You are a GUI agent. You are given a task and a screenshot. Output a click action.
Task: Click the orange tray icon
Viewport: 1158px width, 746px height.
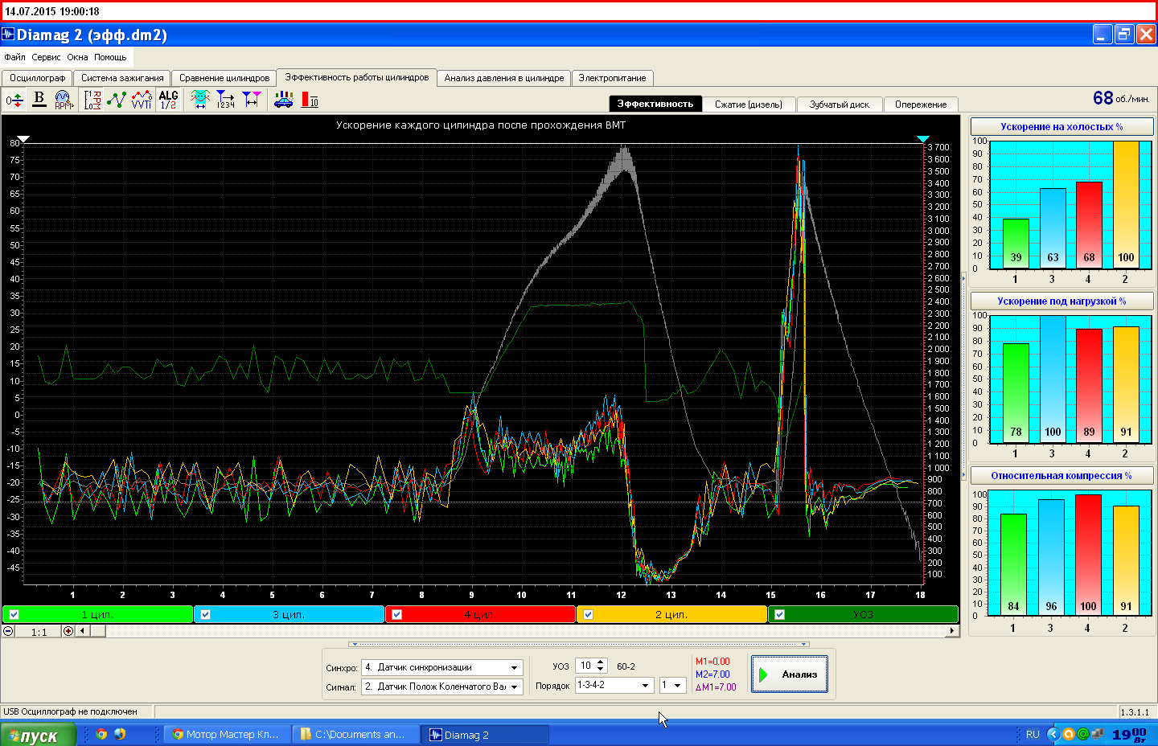(x=1069, y=734)
